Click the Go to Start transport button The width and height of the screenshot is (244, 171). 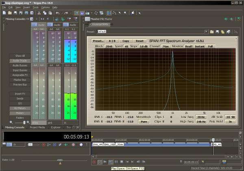127,162
